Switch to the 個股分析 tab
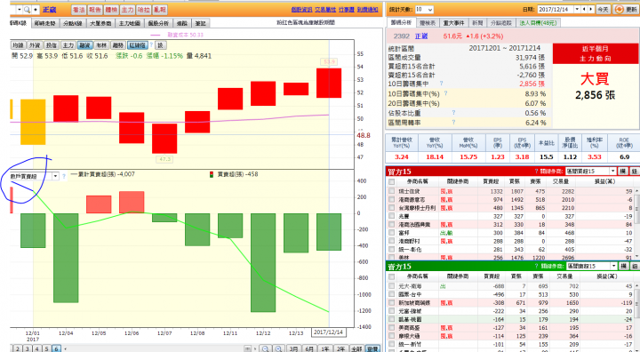The height and width of the screenshot is (352, 640). (x=158, y=23)
